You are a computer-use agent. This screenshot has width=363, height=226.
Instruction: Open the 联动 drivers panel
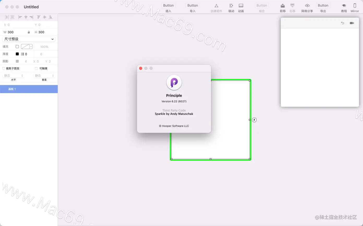[x=231, y=5]
